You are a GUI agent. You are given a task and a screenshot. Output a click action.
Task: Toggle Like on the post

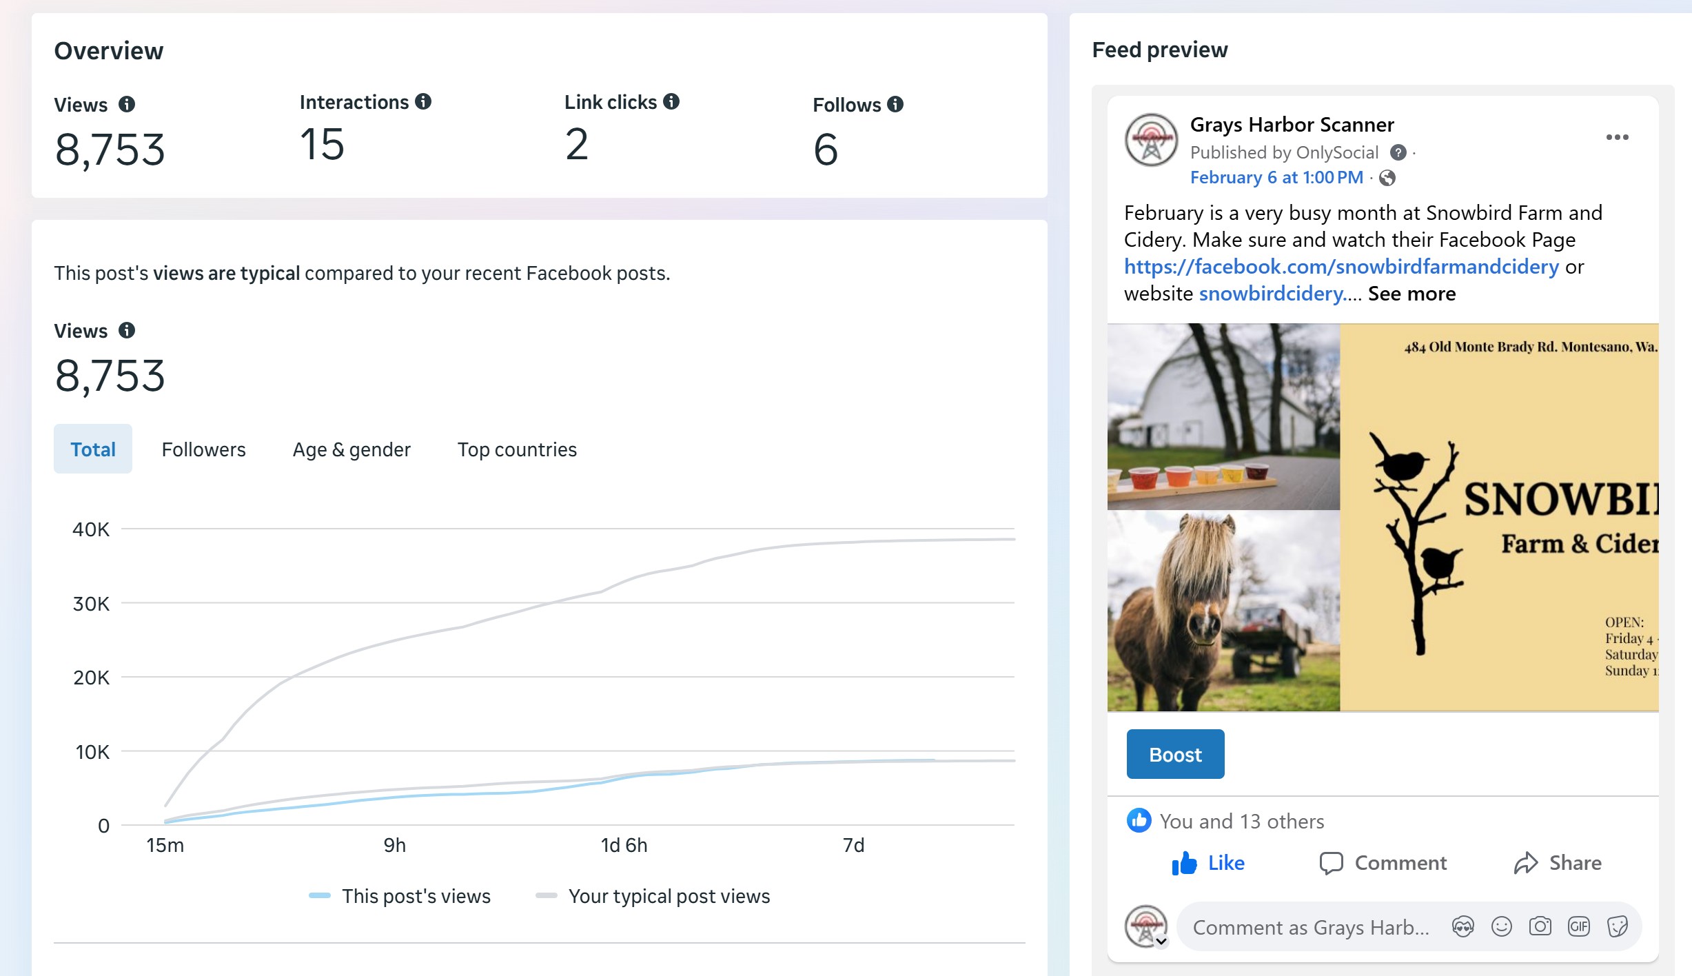[1208, 863]
